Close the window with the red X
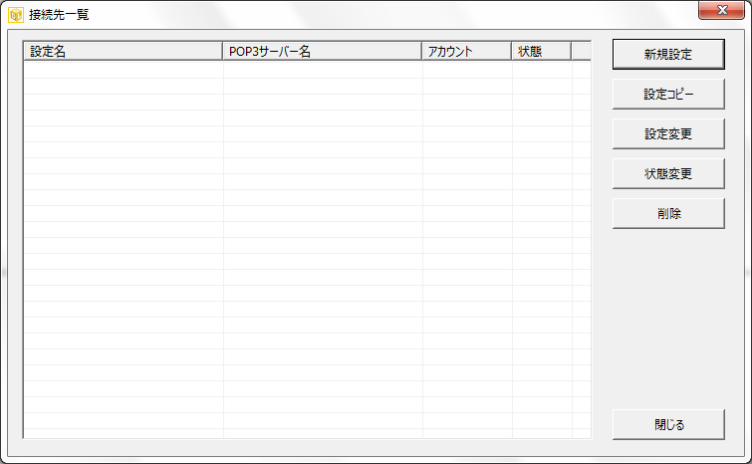Image resolution: width=752 pixels, height=464 pixels. click(x=721, y=10)
